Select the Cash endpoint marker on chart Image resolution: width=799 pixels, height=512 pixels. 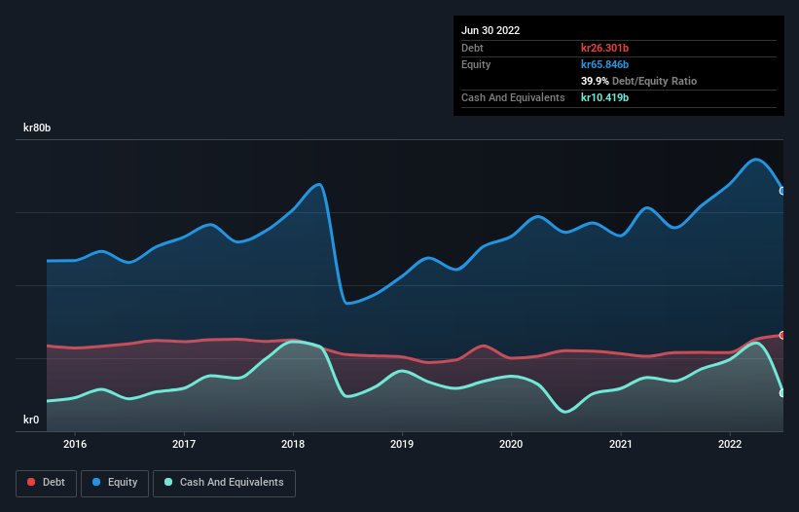[x=782, y=393]
